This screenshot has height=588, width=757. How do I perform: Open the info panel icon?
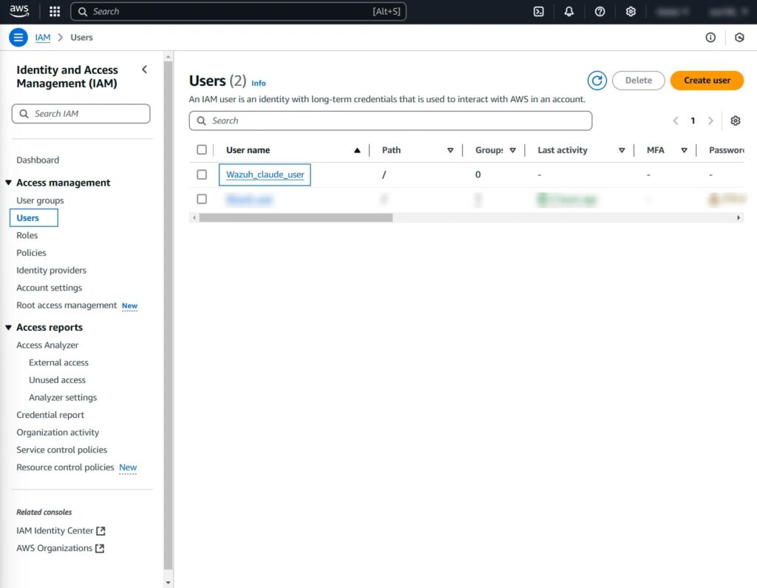click(x=710, y=38)
